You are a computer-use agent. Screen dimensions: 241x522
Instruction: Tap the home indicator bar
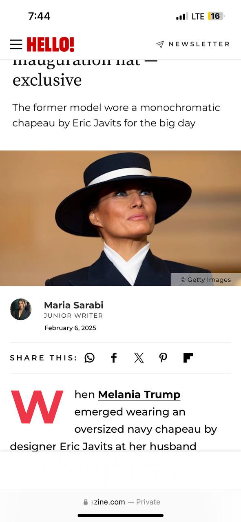[x=121, y=515]
